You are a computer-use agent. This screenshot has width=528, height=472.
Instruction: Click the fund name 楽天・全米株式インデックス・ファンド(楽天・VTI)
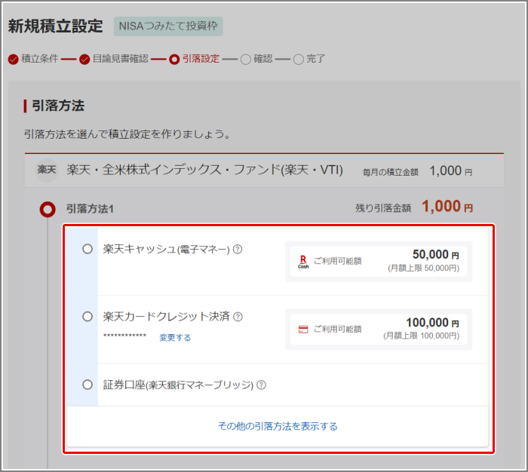click(204, 170)
